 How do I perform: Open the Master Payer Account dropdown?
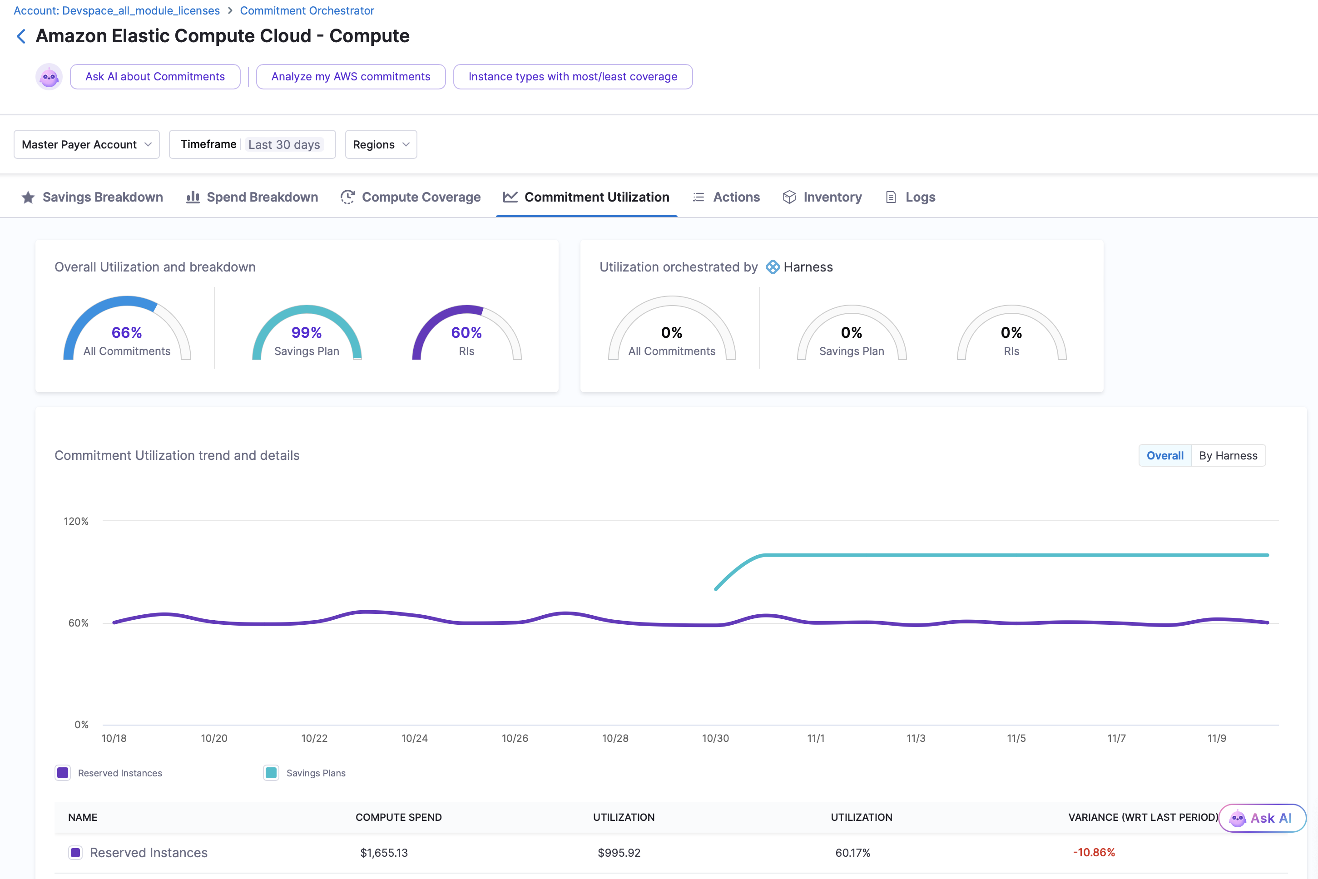pos(87,145)
